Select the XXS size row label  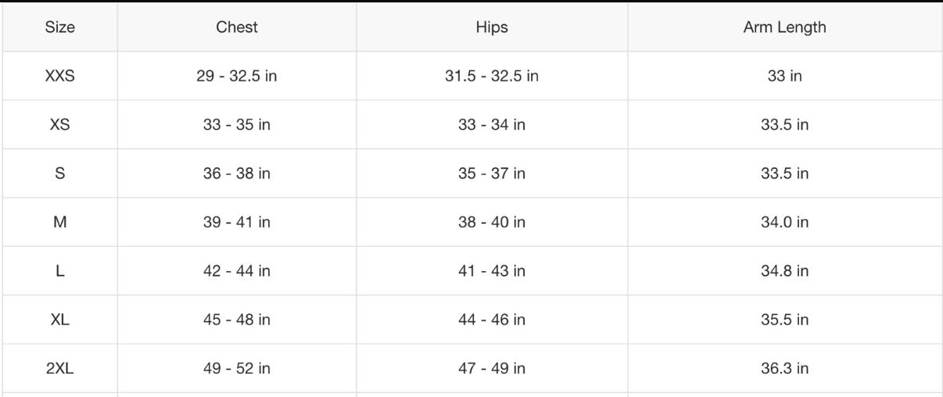[59, 76]
